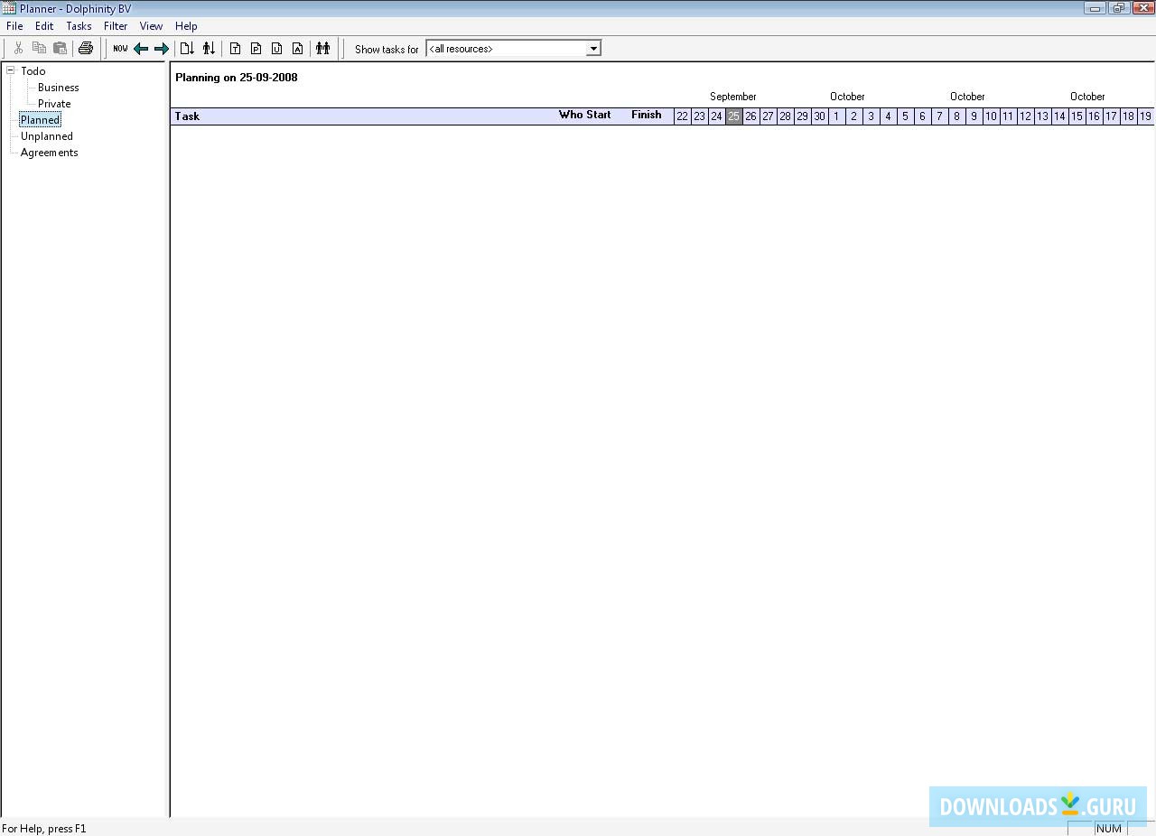Click highlighted day 25 in the timeline

[x=733, y=116]
